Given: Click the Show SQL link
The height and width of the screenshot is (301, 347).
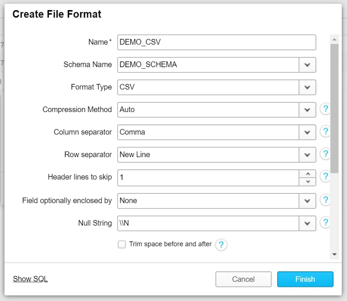Looking at the screenshot, I should click(30, 279).
